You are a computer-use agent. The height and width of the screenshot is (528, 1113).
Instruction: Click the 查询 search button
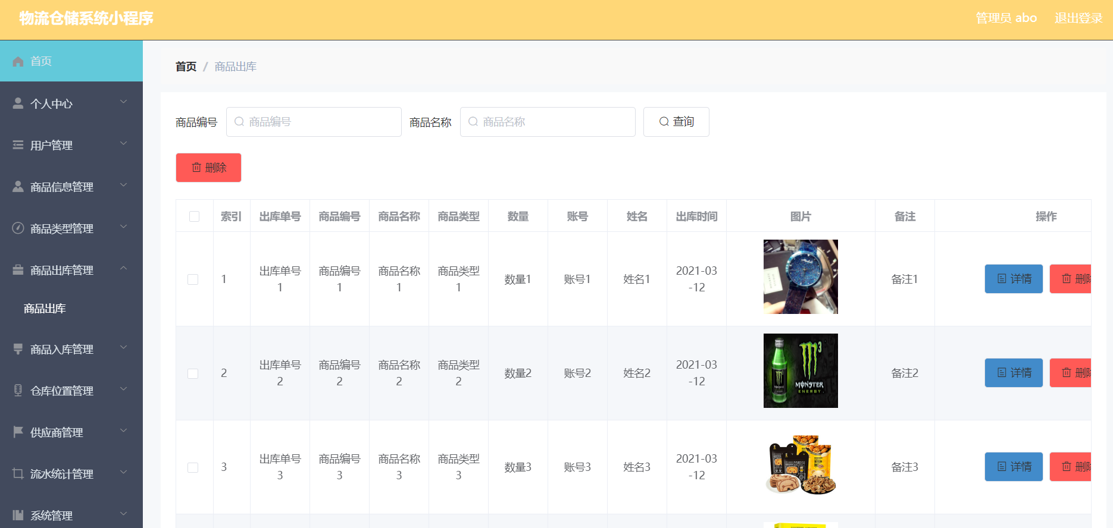(676, 122)
